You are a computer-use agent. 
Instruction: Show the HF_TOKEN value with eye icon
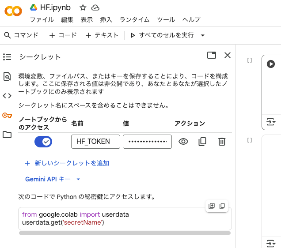point(183,142)
